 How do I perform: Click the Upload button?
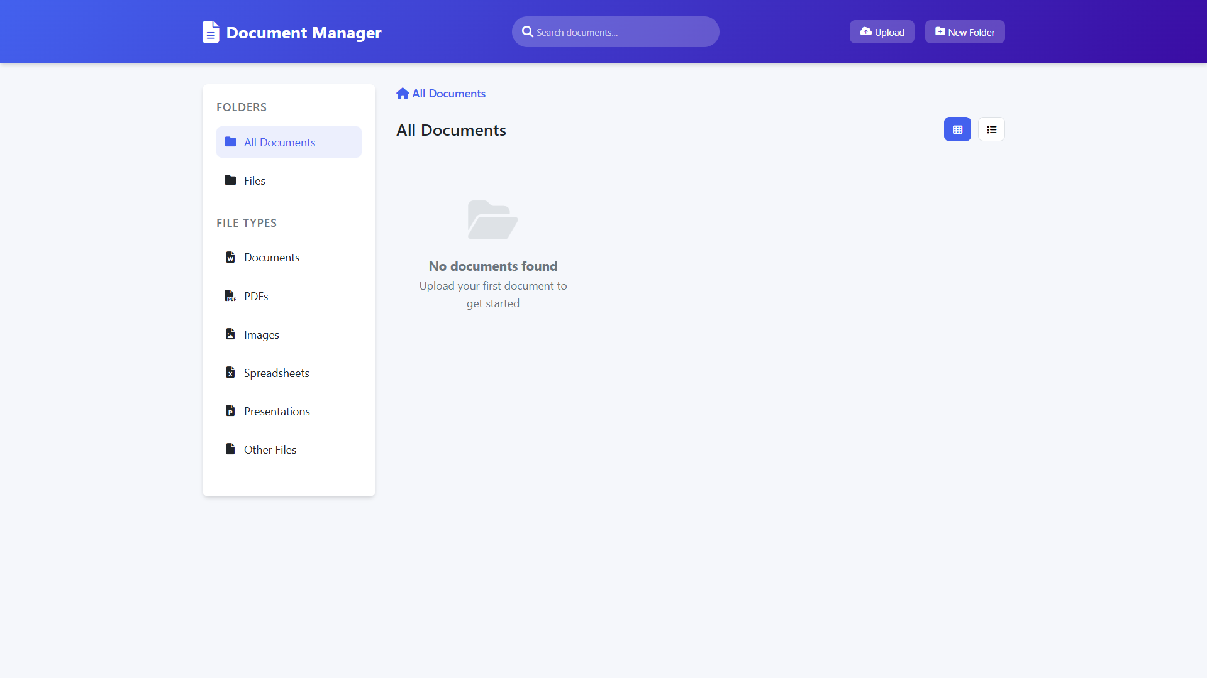pos(882,32)
